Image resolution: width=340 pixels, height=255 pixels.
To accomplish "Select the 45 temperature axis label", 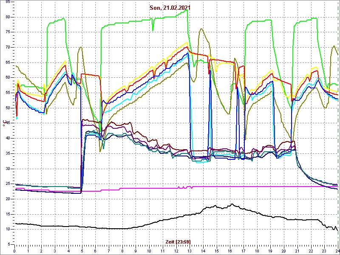I will click(x=7, y=123).
